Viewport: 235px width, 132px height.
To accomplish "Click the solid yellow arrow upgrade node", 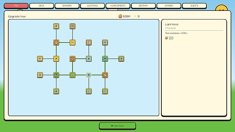I will [56, 59].
